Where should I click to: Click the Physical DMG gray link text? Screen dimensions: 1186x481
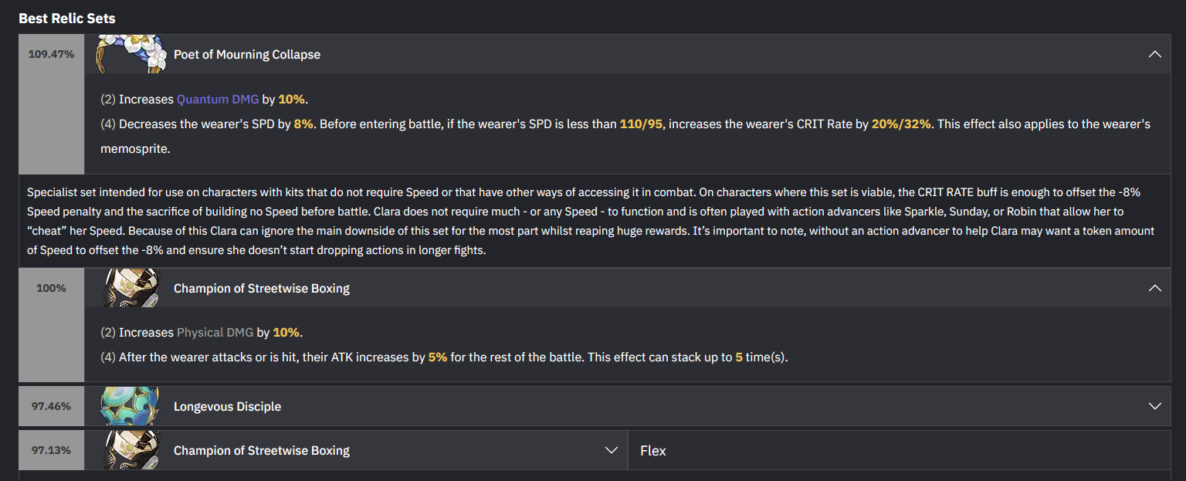pos(215,332)
